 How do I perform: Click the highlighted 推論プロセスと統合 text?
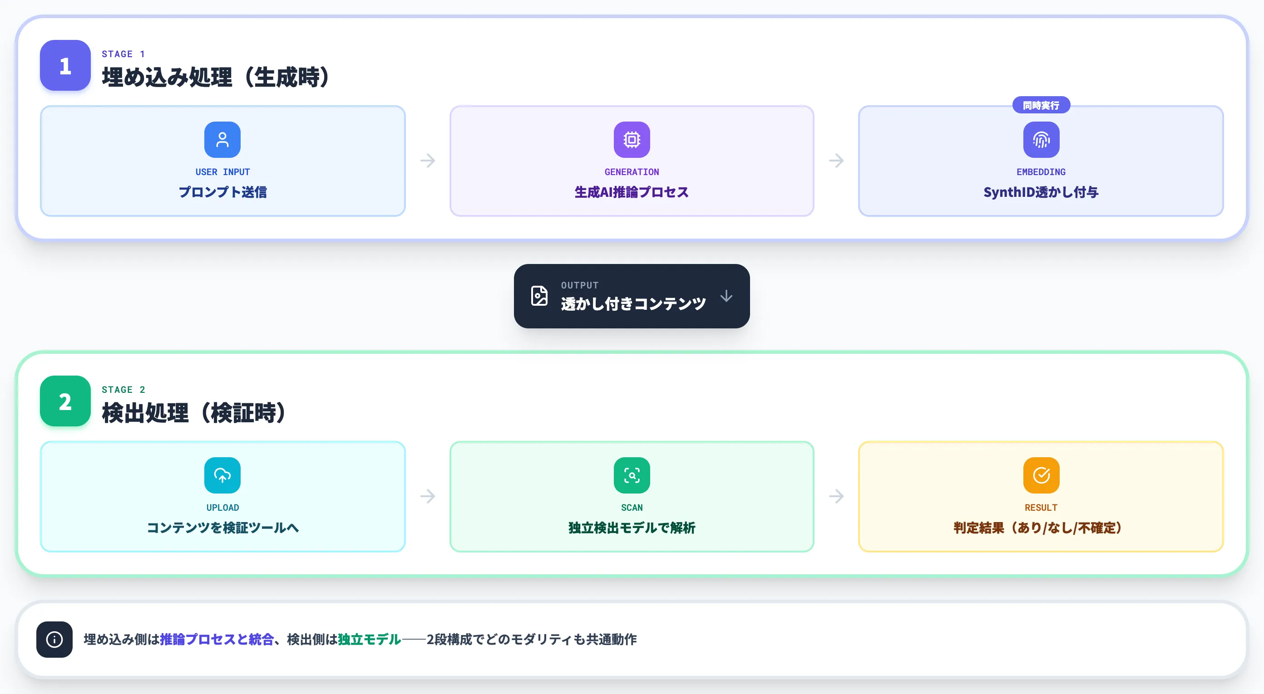point(217,639)
